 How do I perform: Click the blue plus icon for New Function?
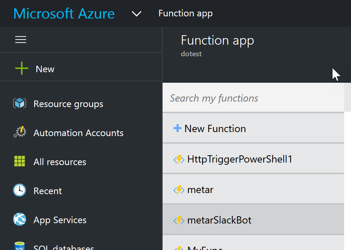[177, 128]
